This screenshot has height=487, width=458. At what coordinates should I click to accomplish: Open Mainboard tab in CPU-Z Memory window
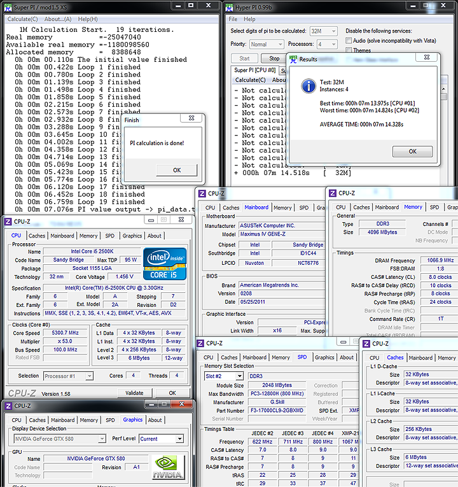[x=387, y=207]
